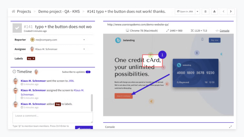Open the Reporter dropdown arrow
Image resolution: width=244 pixels, height=137 pixels.
[x=84, y=40]
